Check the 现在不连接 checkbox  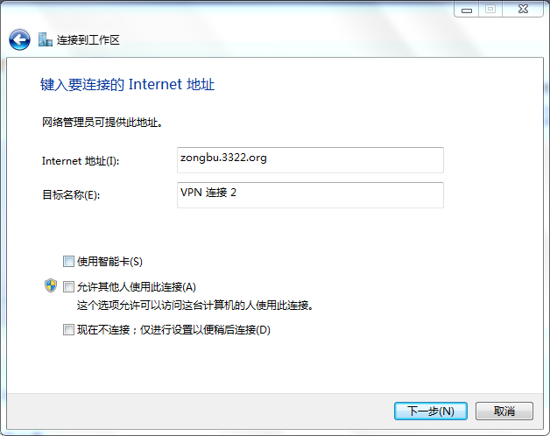68,330
